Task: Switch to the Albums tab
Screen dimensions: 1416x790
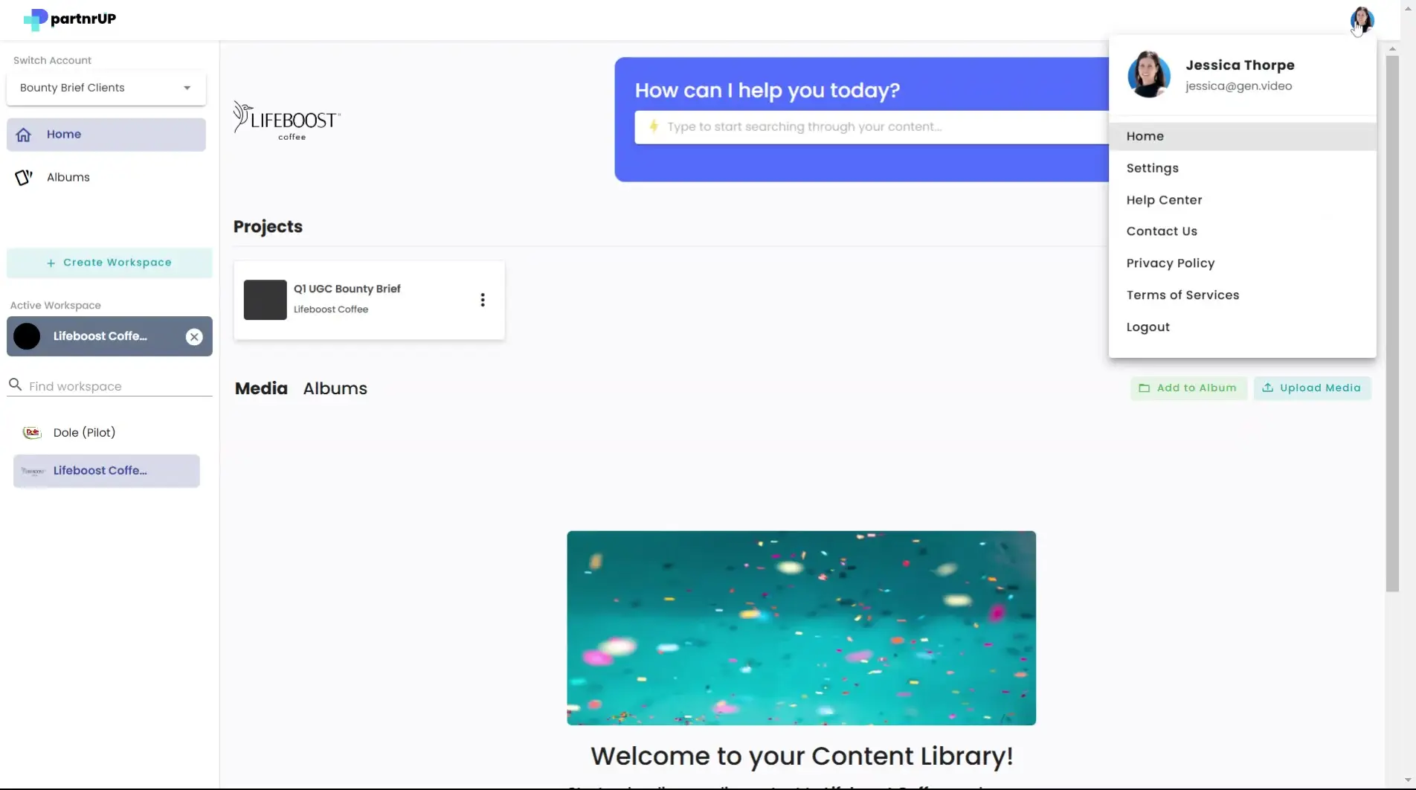Action: 335,388
